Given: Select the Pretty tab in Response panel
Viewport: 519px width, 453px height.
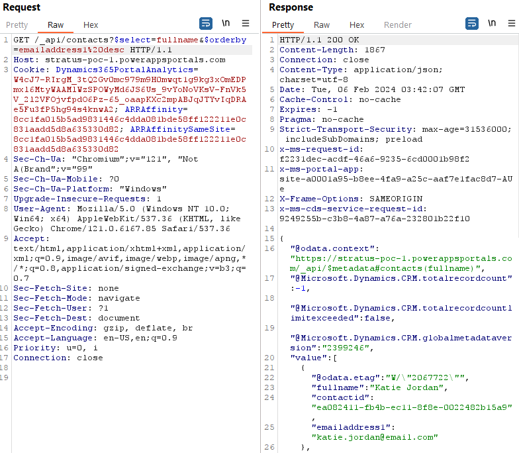Looking at the screenshot, I should pyautogui.click(x=283, y=25).
